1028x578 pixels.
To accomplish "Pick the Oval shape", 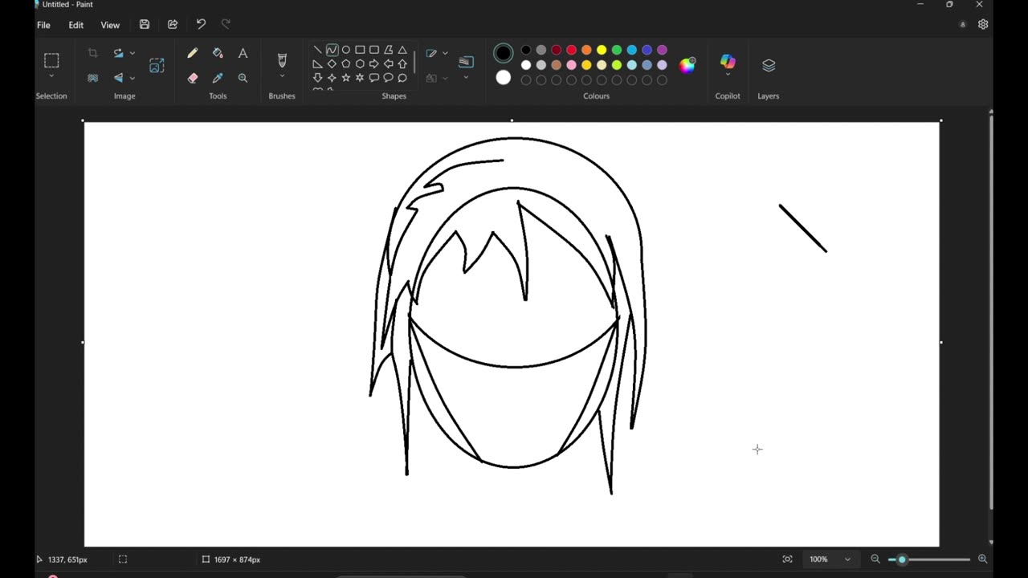I will [x=346, y=50].
